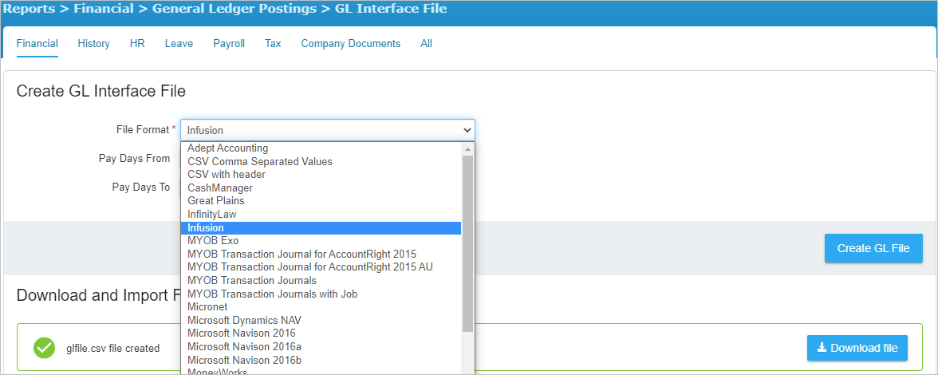This screenshot has height=375, width=938.
Task: Open the Leave reports tab
Action: click(179, 44)
